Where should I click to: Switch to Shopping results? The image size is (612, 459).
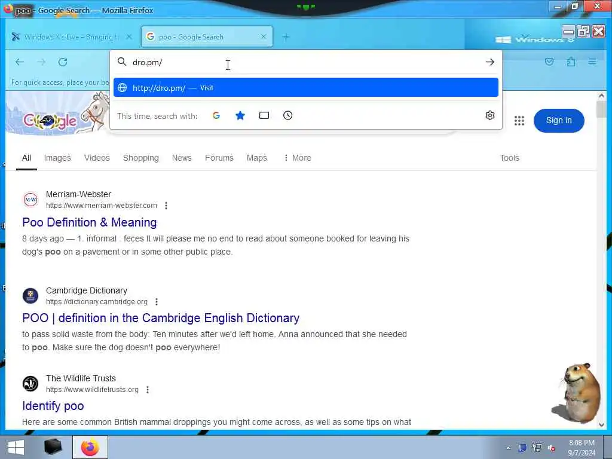[141, 158]
